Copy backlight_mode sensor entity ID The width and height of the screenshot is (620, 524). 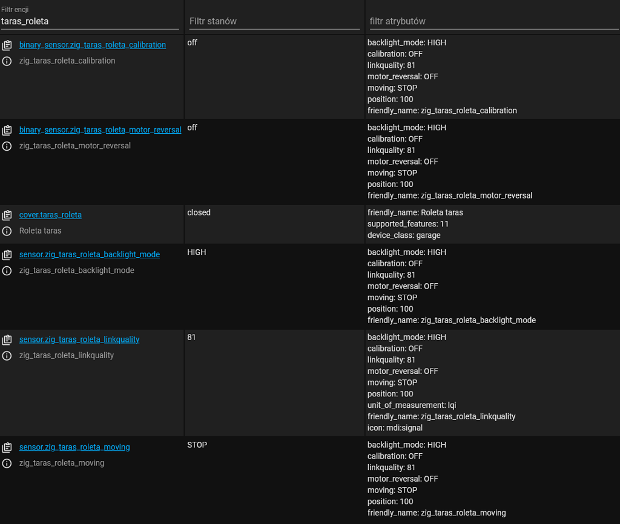(x=7, y=255)
